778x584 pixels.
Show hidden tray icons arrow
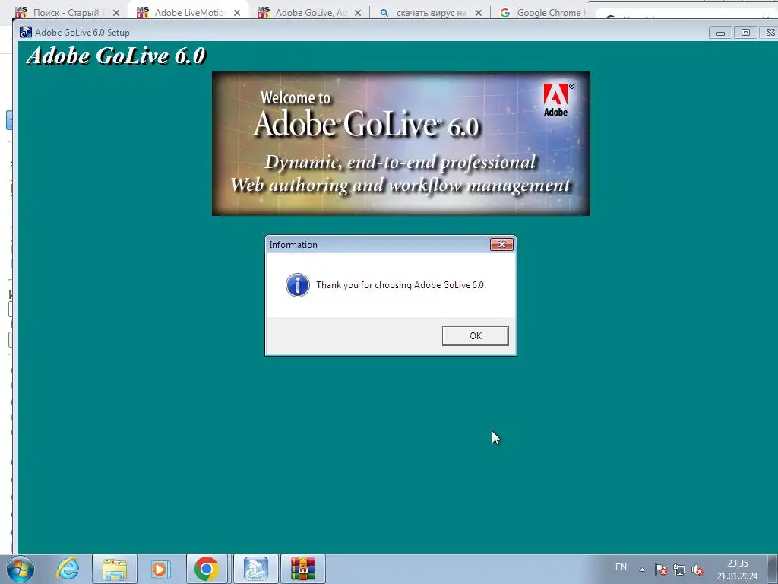[x=642, y=570]
